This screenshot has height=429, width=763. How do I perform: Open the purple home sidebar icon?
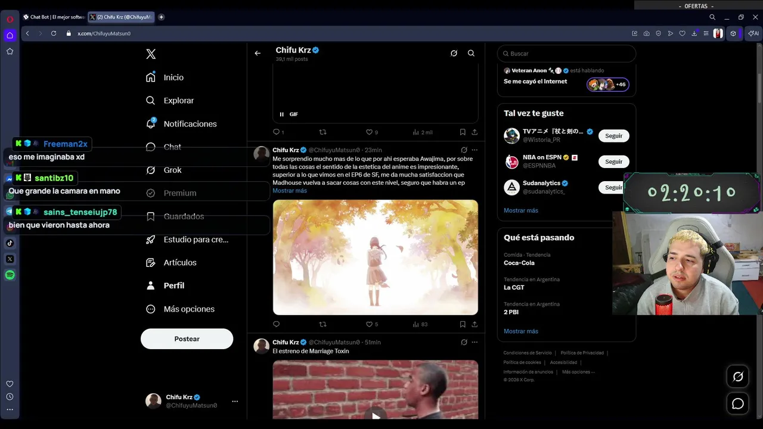10,35
